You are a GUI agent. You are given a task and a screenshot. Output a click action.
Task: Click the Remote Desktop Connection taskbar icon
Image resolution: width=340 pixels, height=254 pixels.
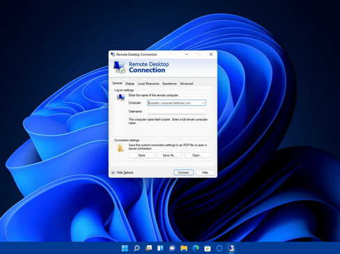[231, 248]
